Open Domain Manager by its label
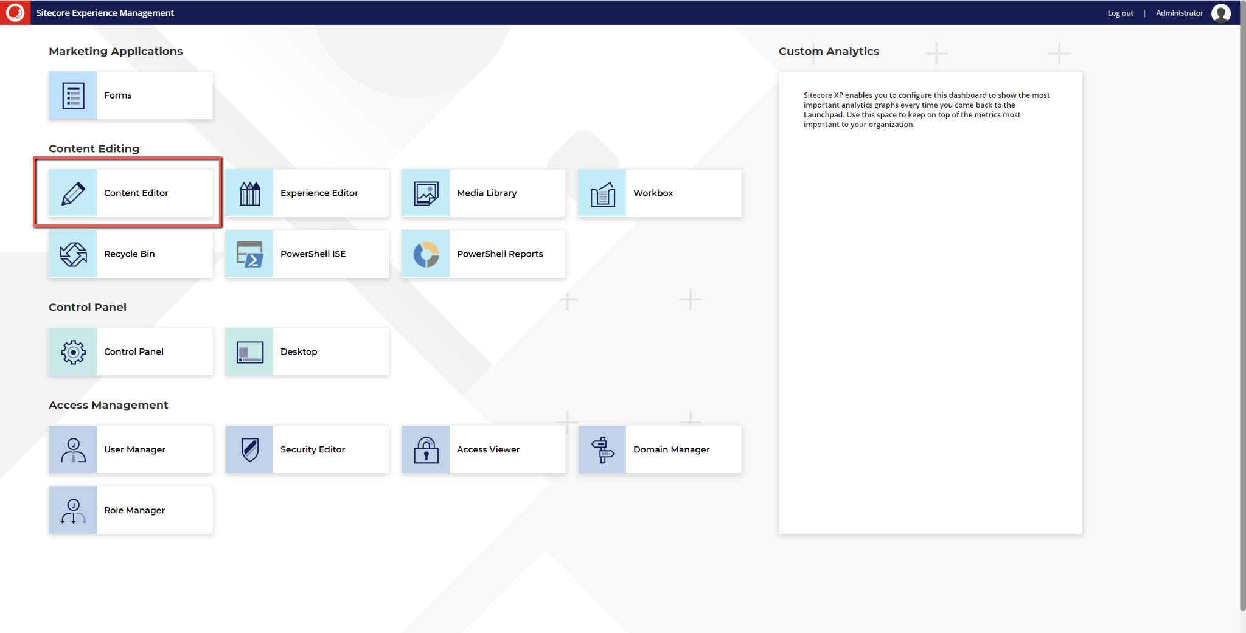 (671, 450)
